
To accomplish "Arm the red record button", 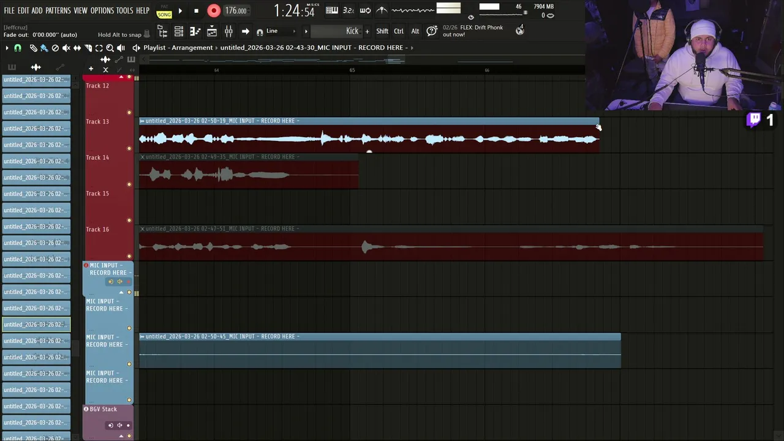I will click(213, 10).
